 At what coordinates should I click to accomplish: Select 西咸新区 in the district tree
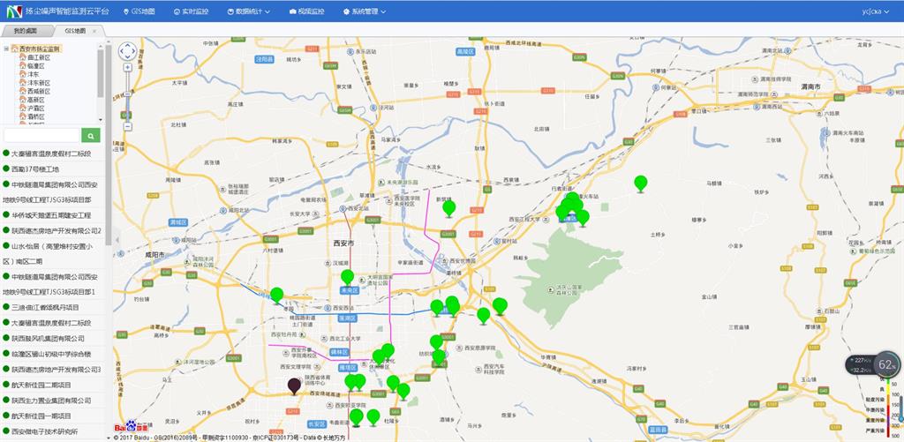(39, 91)
